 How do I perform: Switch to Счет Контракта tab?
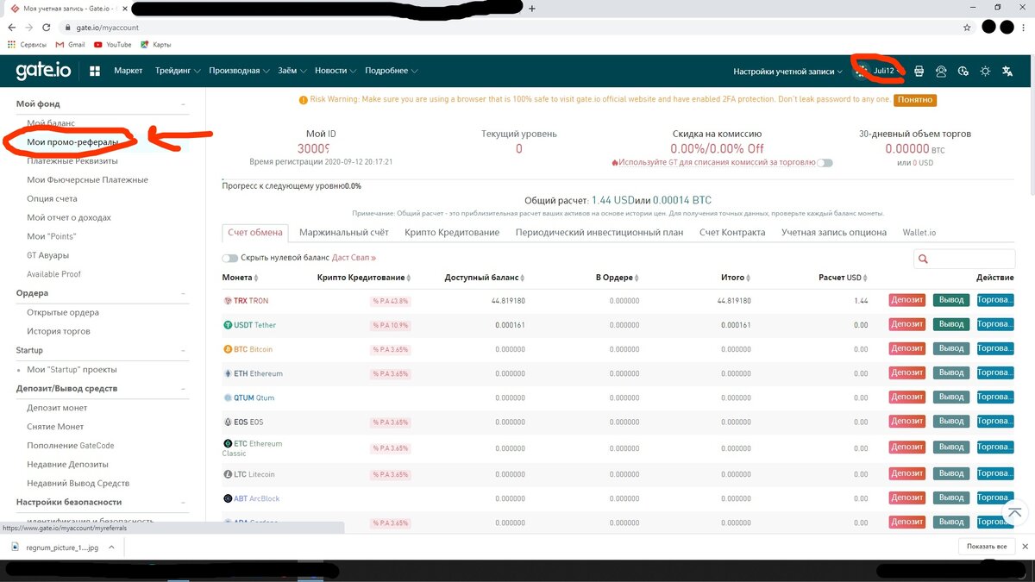point(732,233)
